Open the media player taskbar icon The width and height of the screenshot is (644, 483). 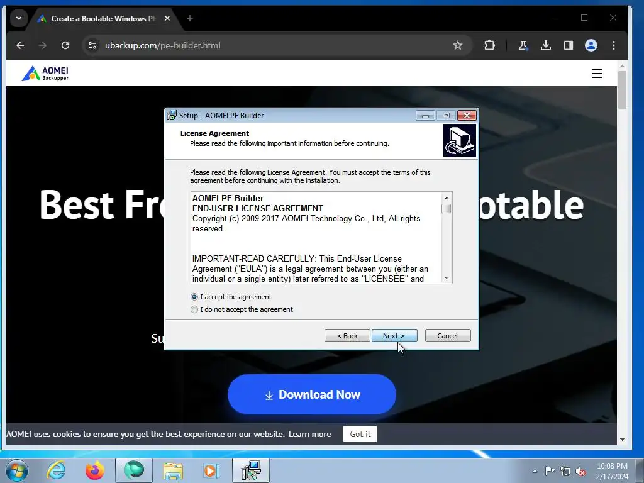(211, 470)
